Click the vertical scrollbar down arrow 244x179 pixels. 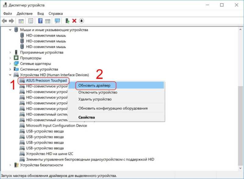(x=240, y=168)
